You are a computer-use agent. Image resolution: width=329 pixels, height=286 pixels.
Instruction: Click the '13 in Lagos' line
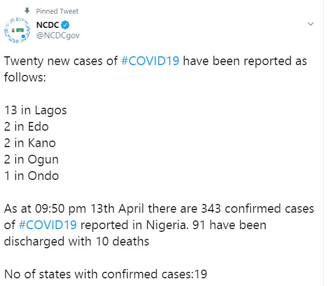(36, 110)
